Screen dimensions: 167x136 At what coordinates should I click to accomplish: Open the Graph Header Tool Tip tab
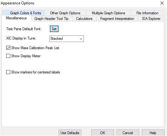[x=52, y=19]
